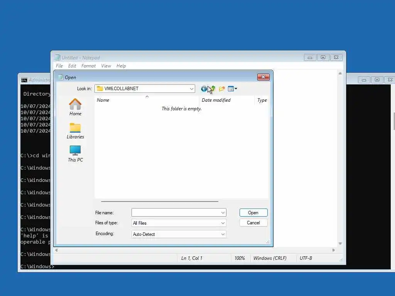Open the View Menu icon

231,89
